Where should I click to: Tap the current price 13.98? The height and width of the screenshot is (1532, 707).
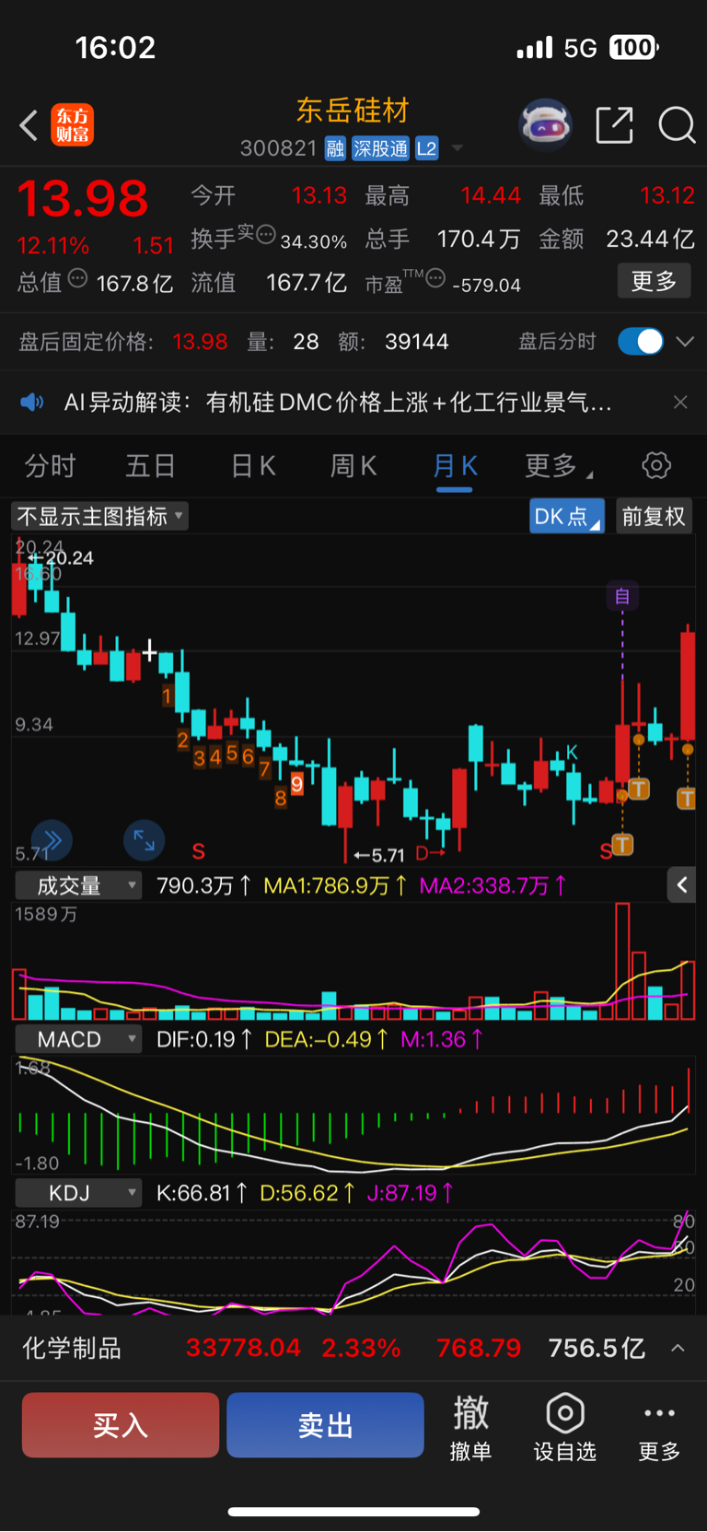tap(83, 199)
